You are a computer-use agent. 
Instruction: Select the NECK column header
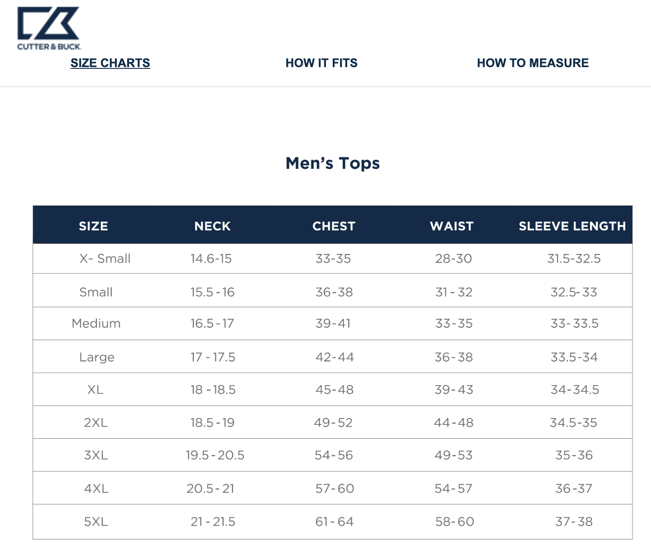(x=212, y=226)
